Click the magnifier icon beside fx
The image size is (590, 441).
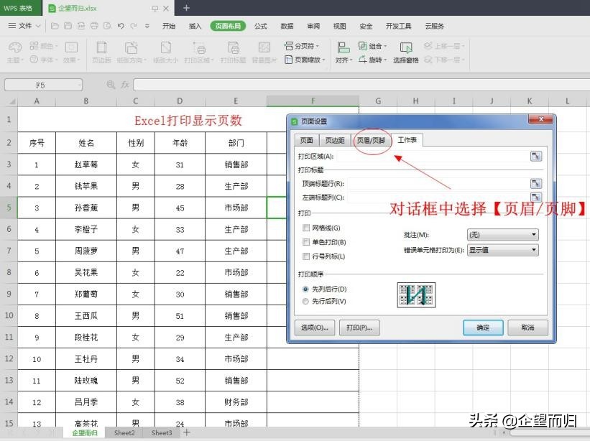tap(111, 85)
